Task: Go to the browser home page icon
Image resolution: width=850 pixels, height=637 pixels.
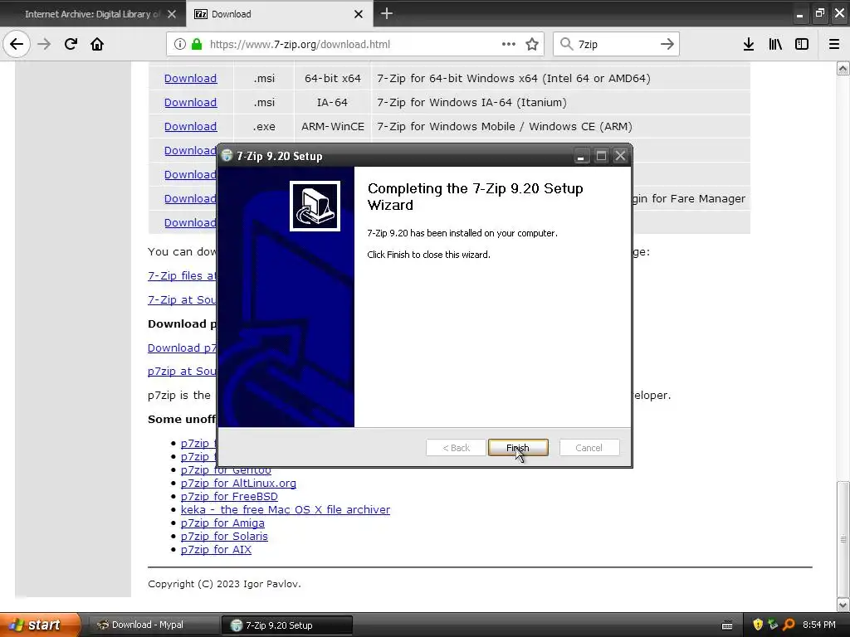Action: (x=97, y=44)
